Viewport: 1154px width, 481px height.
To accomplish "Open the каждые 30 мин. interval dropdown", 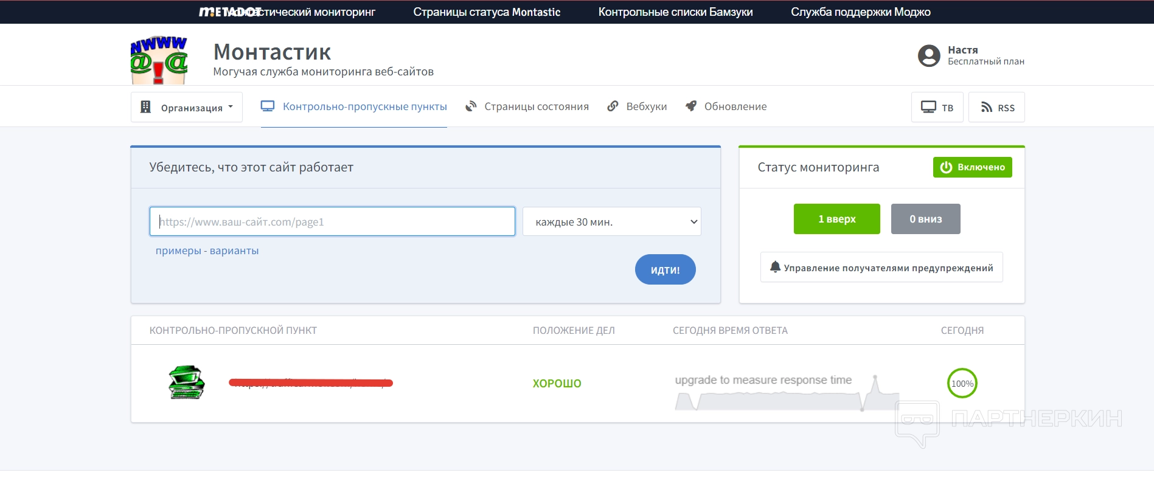I will 611,222.
